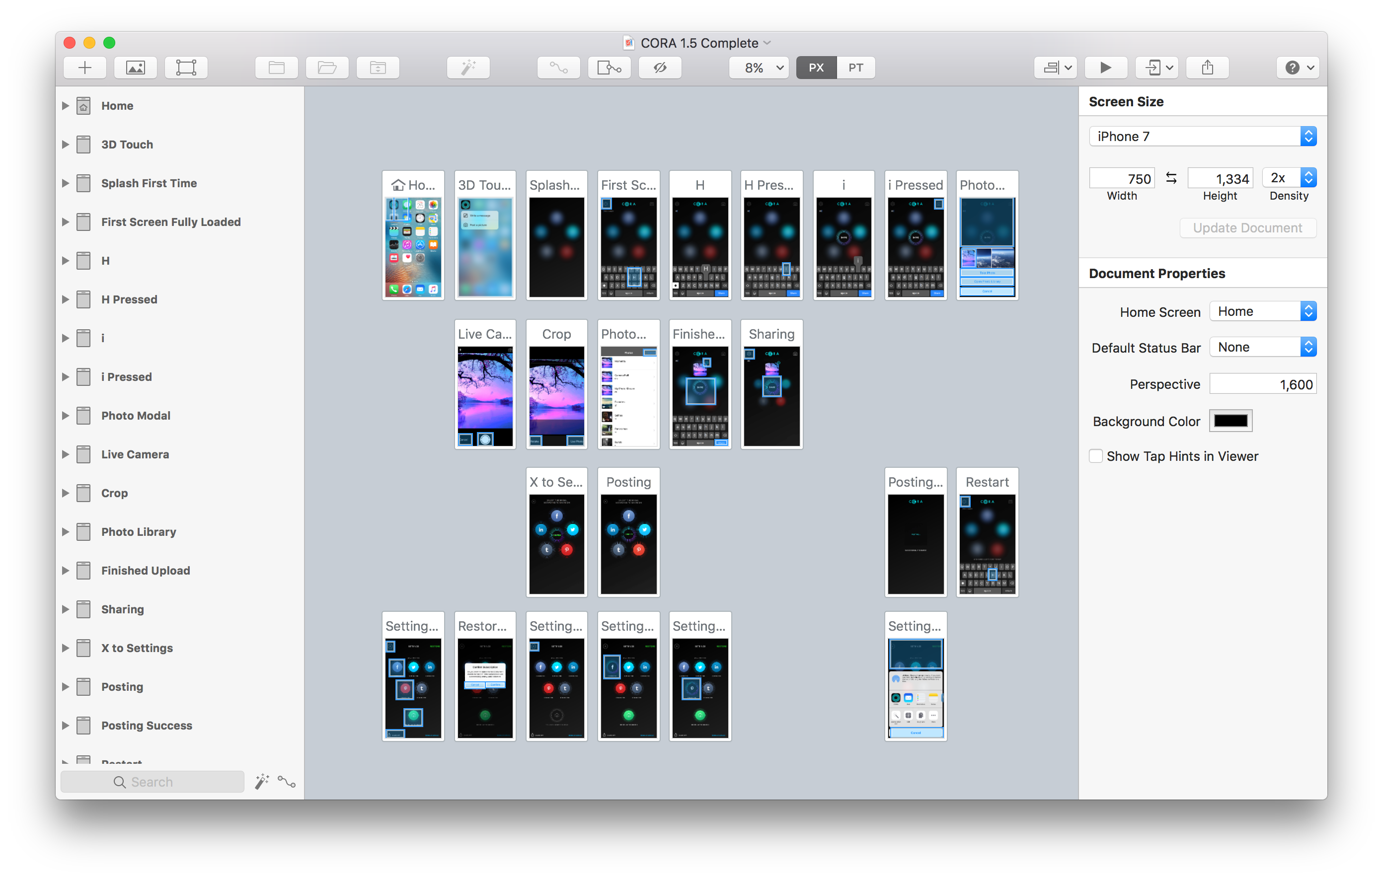Select the component driver icon in the toolbar

[609, 67]
